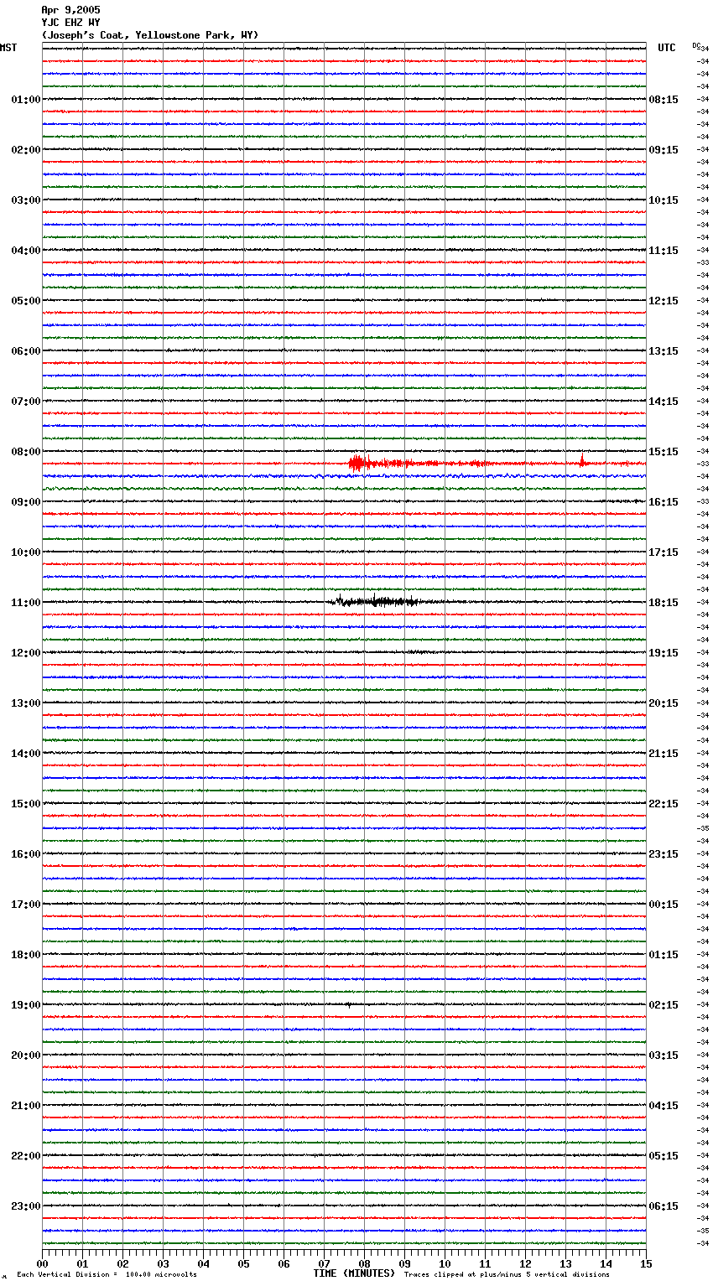Click the minute 15 tick label on the axis
Image resolution: width=713 pixels, height=1286 pixels.
[x=646, y=1263]
